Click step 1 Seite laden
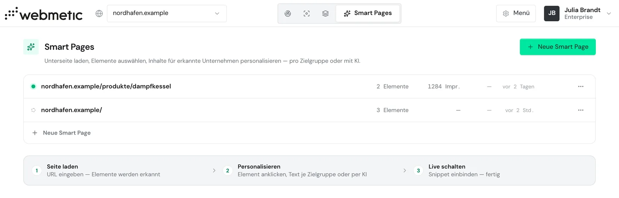 tap(96, 171)
